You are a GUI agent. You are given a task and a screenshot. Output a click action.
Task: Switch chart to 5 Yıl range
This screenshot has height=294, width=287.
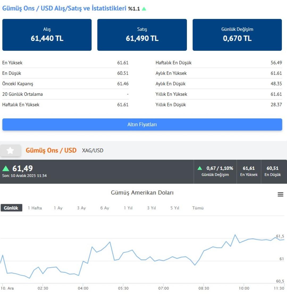[175, 208]
